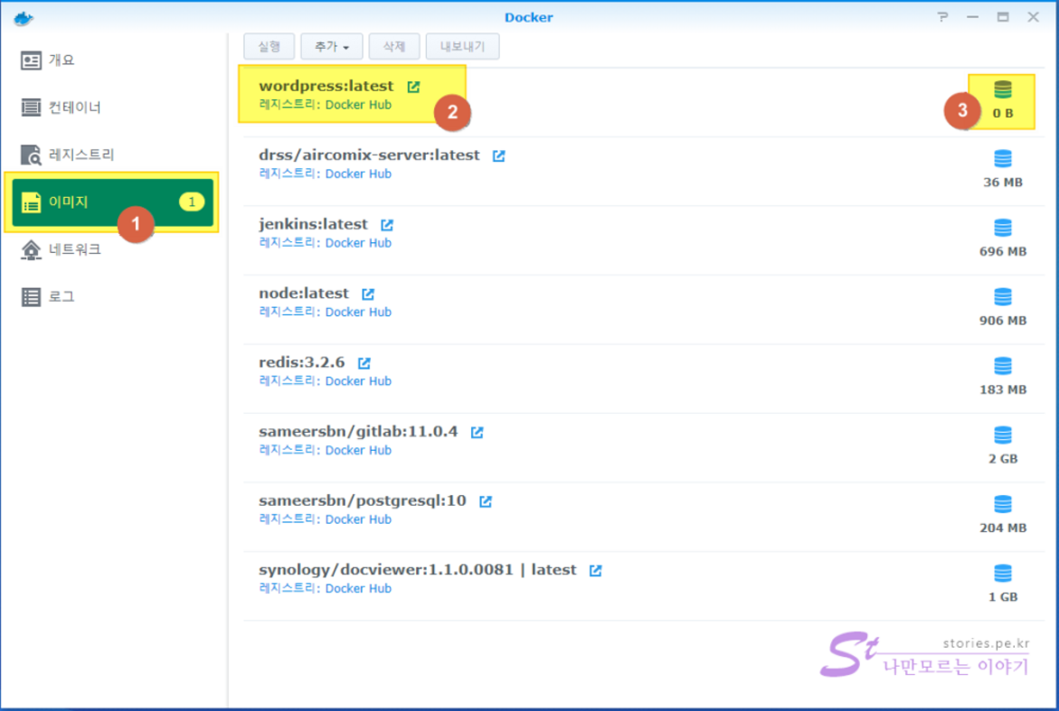Open external link for synology/docviewer image
The height and width of the screenshot is (711, 1059).
coord(595,570)
